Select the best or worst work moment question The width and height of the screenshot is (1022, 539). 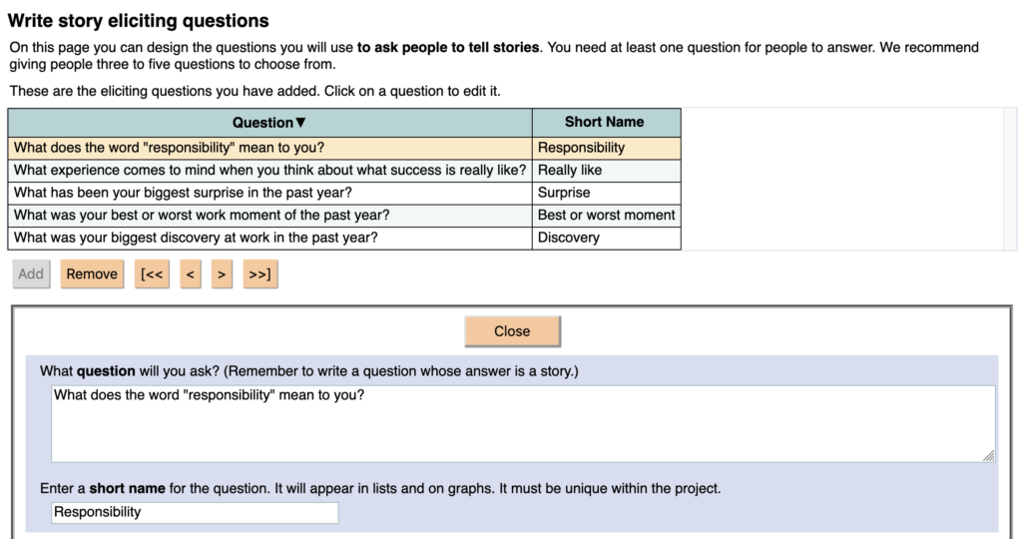coord(269,216)
